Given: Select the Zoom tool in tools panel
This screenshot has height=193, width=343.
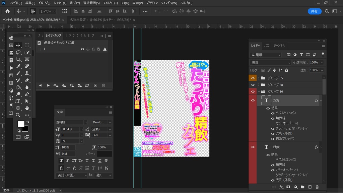Looking at the screenshot, I should (x=18, y=115).
